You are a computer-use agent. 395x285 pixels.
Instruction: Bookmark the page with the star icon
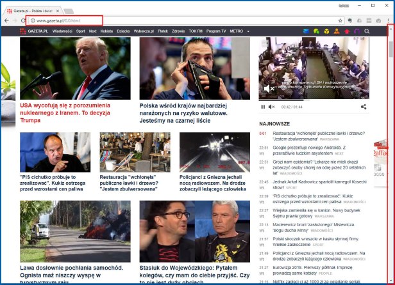[x=340, y=20]
